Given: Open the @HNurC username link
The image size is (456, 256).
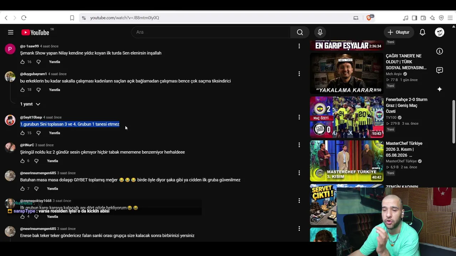Looking at the screenshot, I should click(27, 145).
